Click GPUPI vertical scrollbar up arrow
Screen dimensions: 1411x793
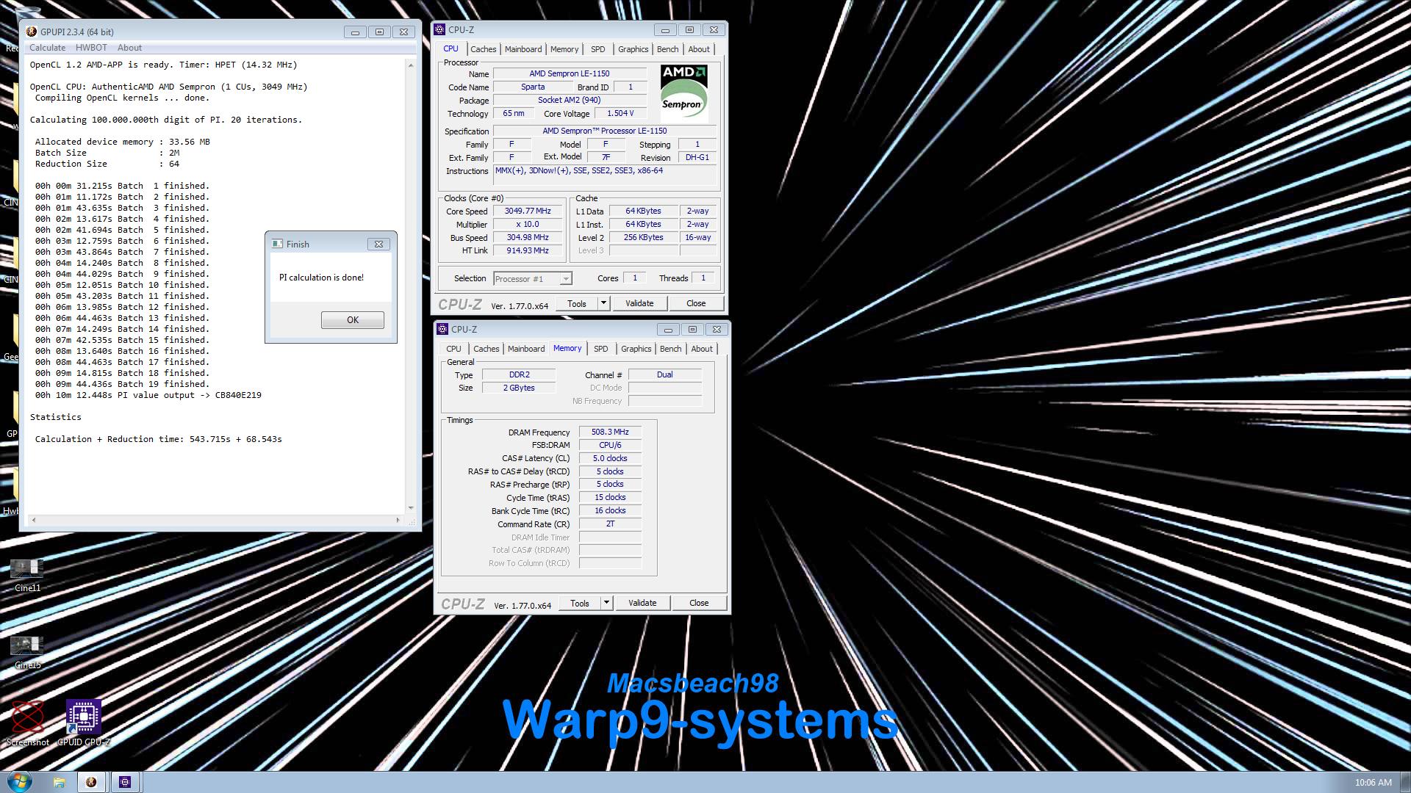411,65
